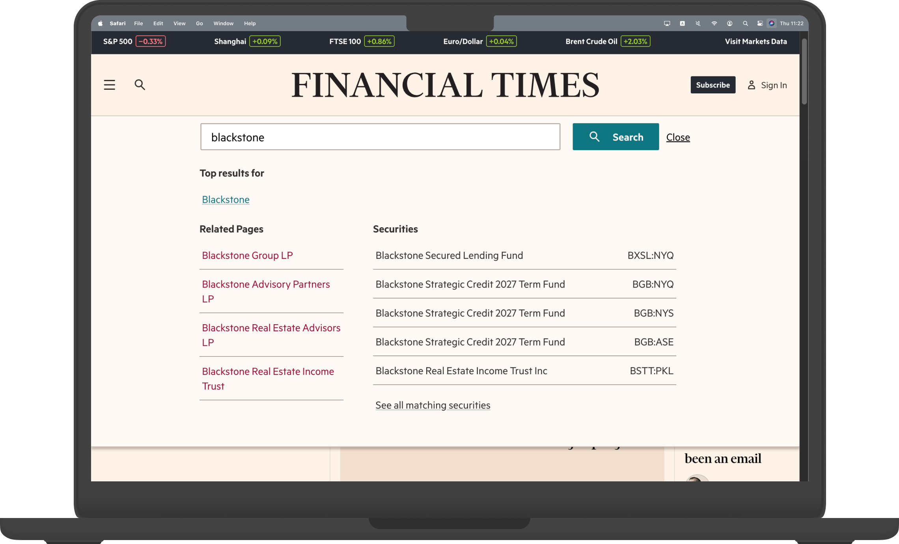The width and height of the screenshot is (899, 544).
Task: Open Blackstone Group LP related page
Action: click(247, 256)
